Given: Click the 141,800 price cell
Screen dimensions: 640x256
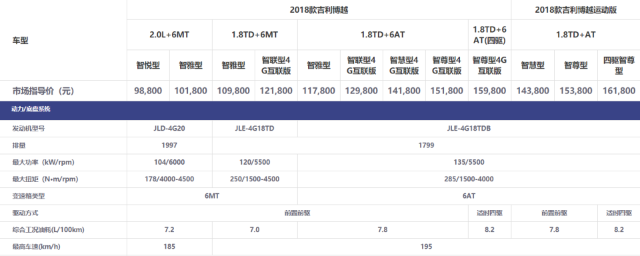Looking at the screenshot, I should [x=404, y=91].
